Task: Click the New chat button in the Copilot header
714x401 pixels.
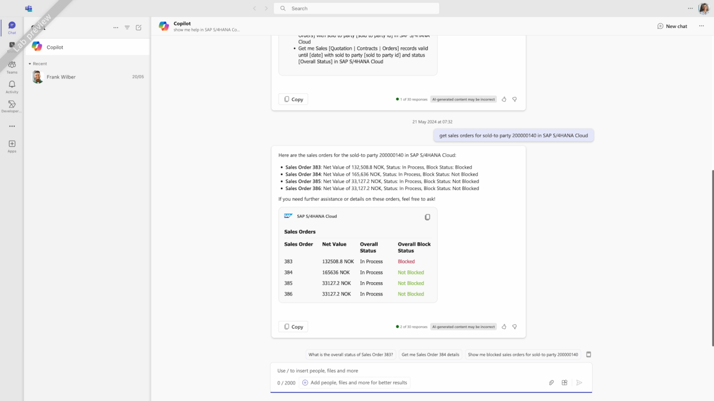Action: pyautogui.click(x=672, y=26)
